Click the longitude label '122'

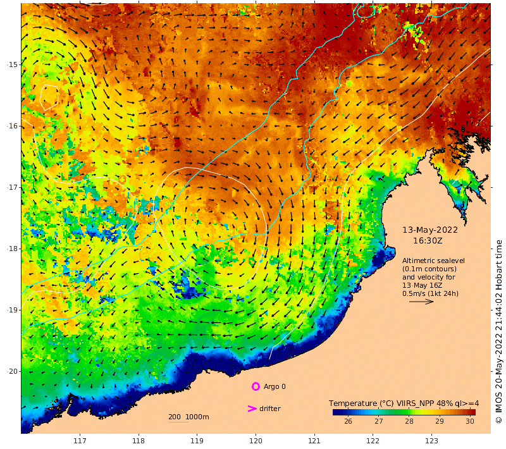pyautogui.click(x=373, y=441)
